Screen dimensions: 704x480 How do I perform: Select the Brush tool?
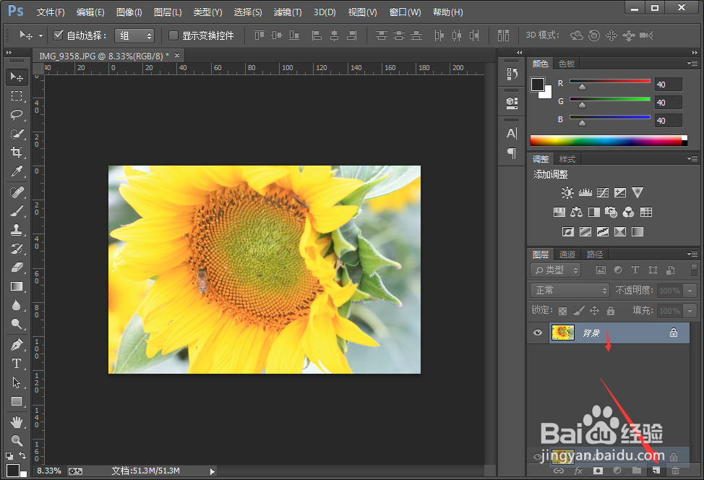click(17, 211)
